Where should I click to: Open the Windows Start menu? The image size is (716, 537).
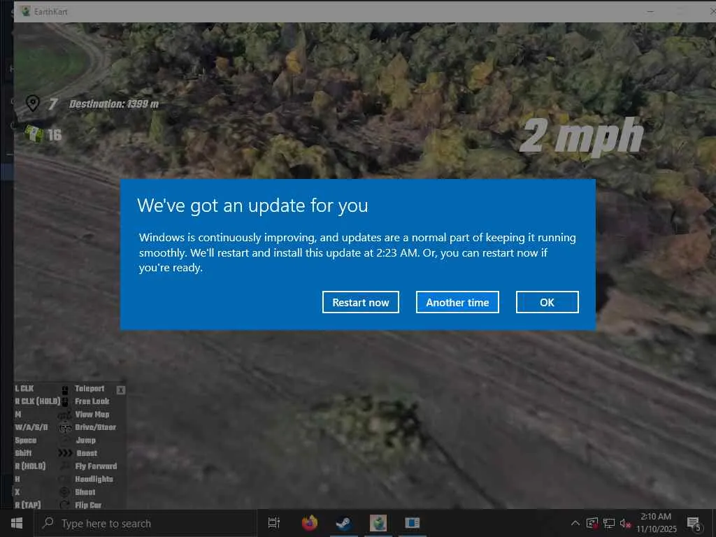(17, 523)
